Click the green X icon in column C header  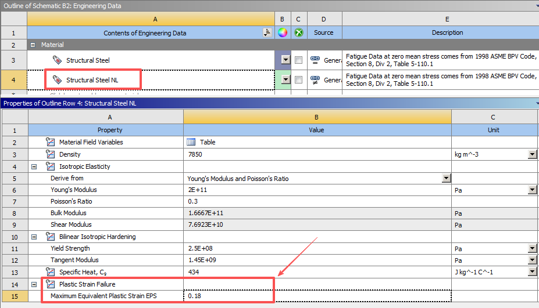[x=299, y=32]
